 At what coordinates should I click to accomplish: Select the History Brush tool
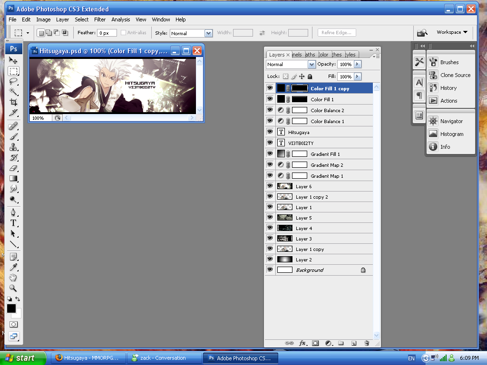[13, 157]
